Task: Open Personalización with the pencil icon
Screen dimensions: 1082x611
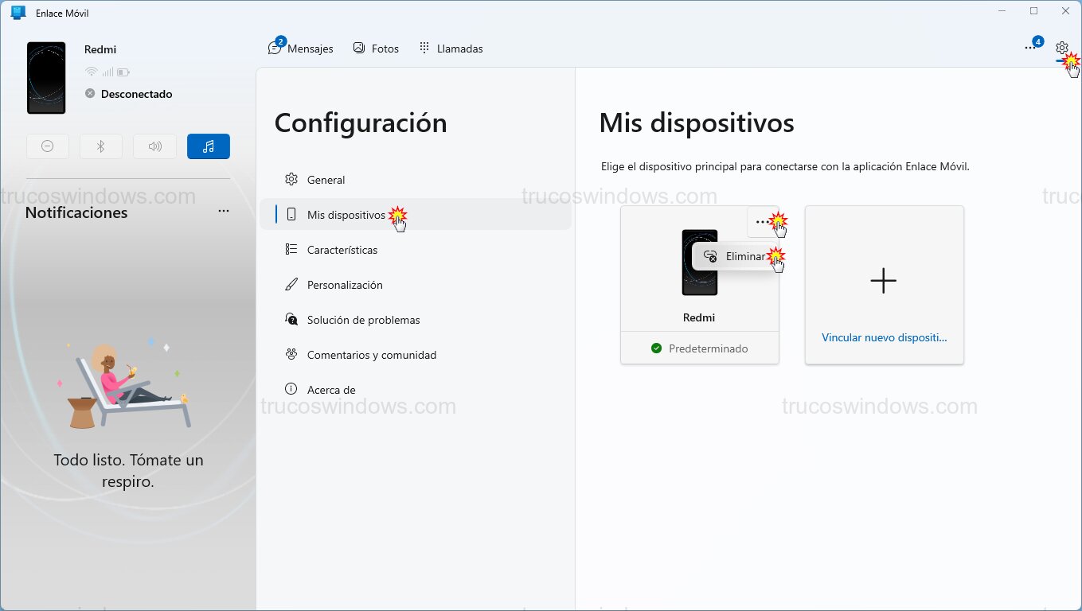Action: point(345,285)
